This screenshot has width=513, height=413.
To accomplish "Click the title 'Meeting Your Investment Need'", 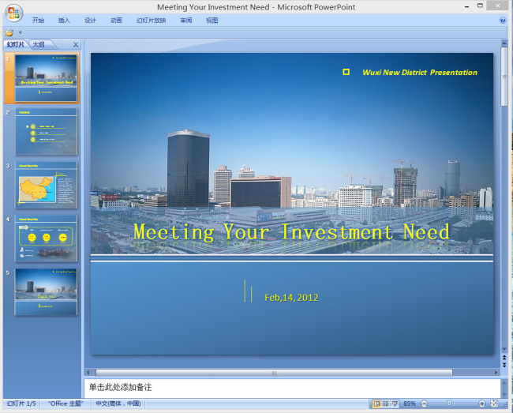I will pyautogui.click(x=291, y=232).
